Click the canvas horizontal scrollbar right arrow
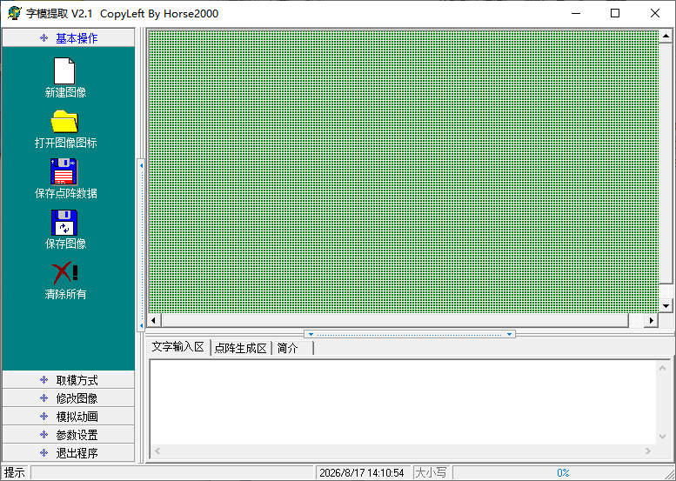 point(651,320)
